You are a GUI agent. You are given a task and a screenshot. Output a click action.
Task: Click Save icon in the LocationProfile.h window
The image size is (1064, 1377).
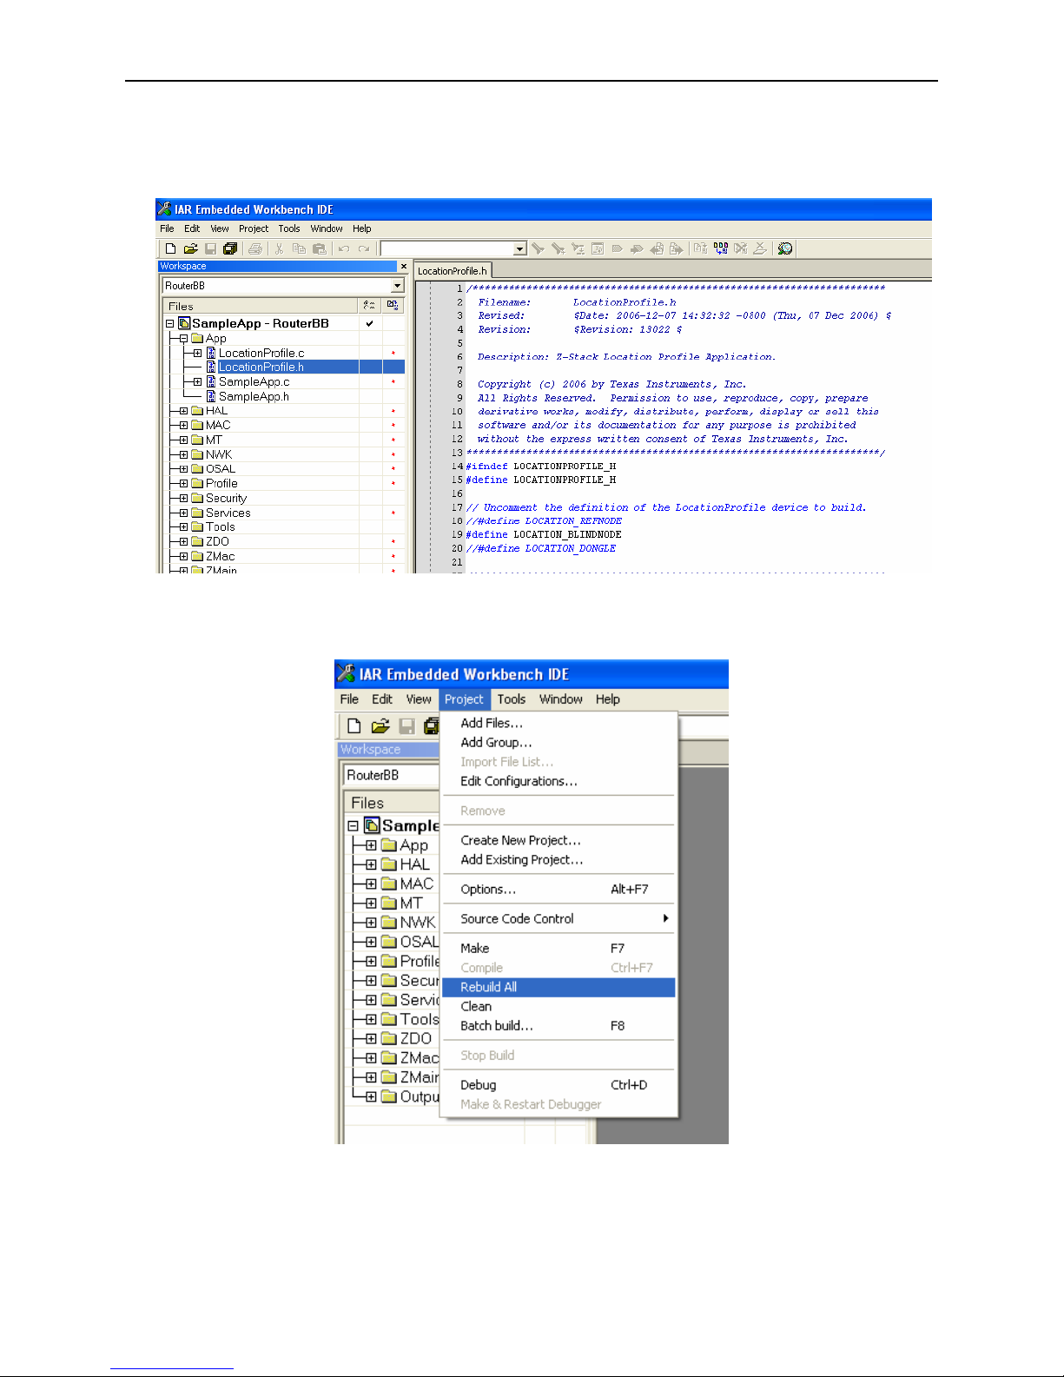click(210, 248)
